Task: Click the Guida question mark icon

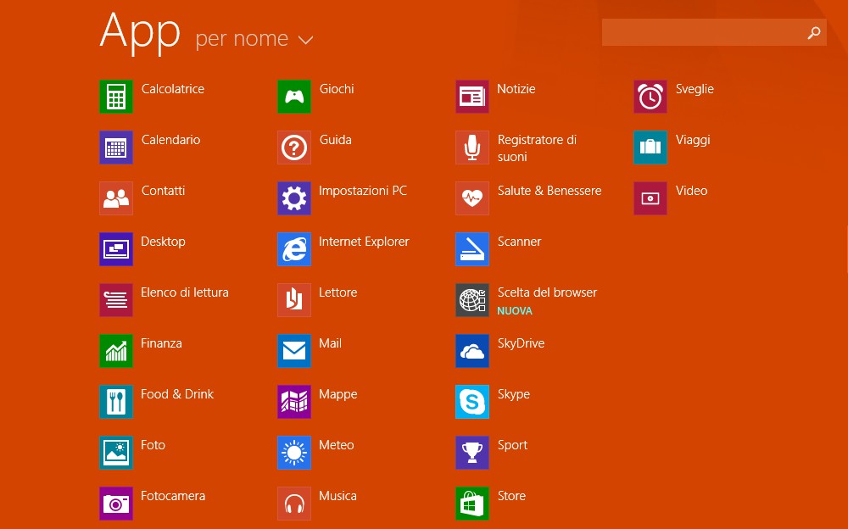Action: (294, 148)
